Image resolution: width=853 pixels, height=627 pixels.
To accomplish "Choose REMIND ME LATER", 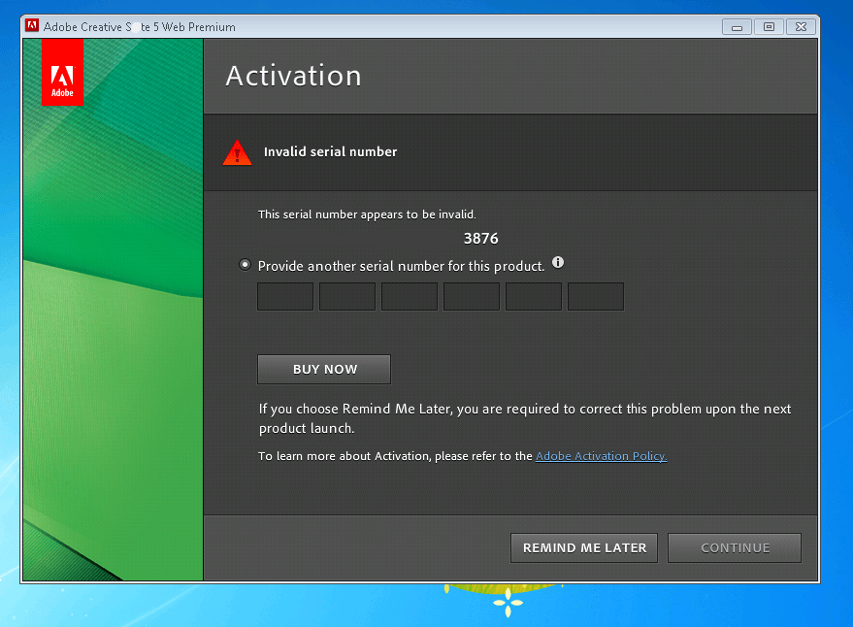I will (x=583, y=547).
